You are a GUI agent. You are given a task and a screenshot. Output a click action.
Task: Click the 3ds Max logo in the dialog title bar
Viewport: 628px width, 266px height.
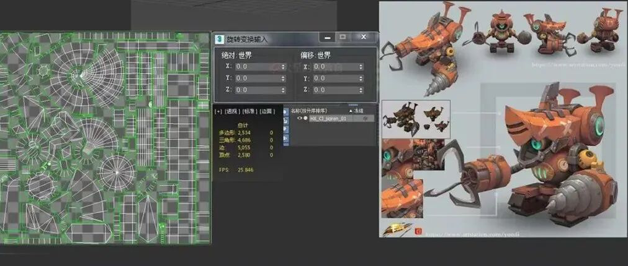coord(219,38)
